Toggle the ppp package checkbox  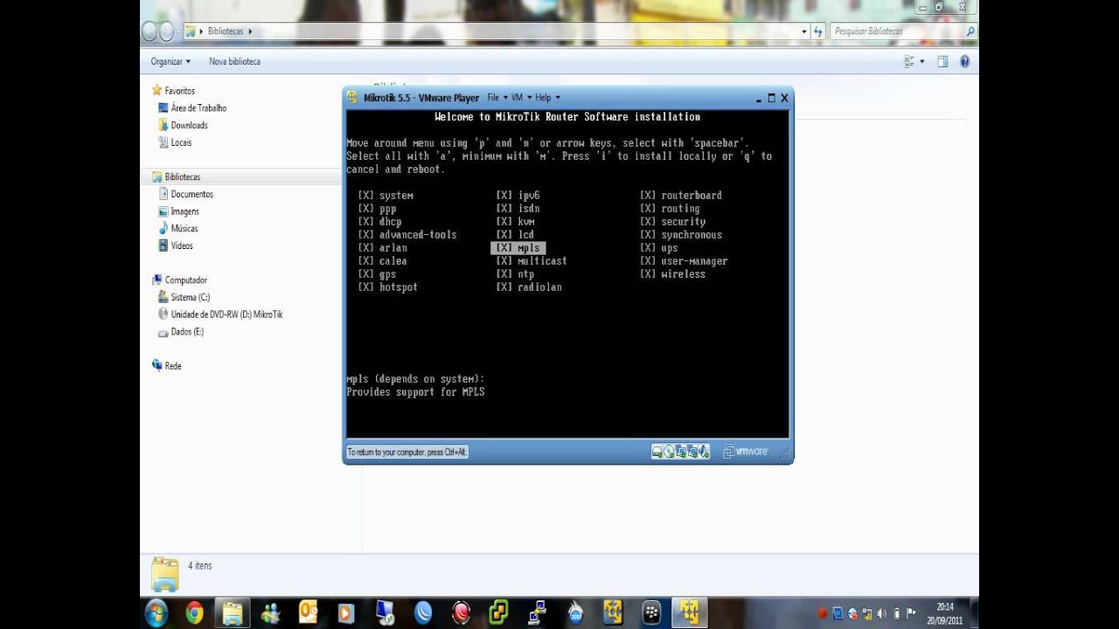(365, 209)
